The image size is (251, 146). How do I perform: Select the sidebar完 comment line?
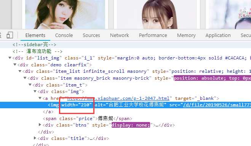click(x=34, y=45)
